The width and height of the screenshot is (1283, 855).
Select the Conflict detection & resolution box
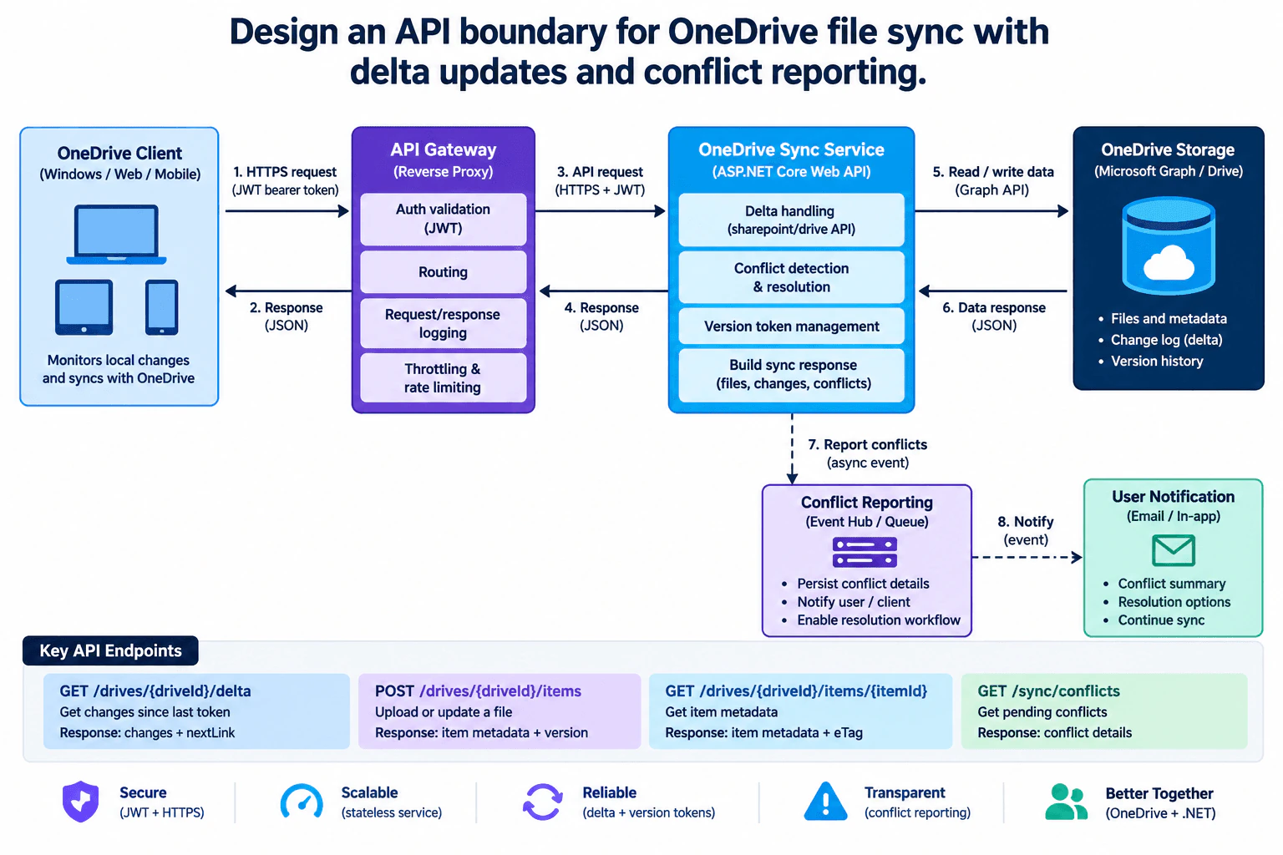(x=792, y=277)
